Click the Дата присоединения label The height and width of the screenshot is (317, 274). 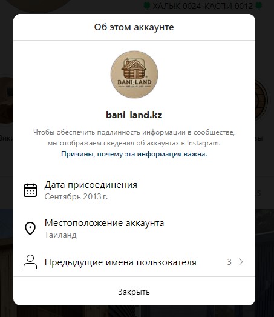click(x=91, y=185)
